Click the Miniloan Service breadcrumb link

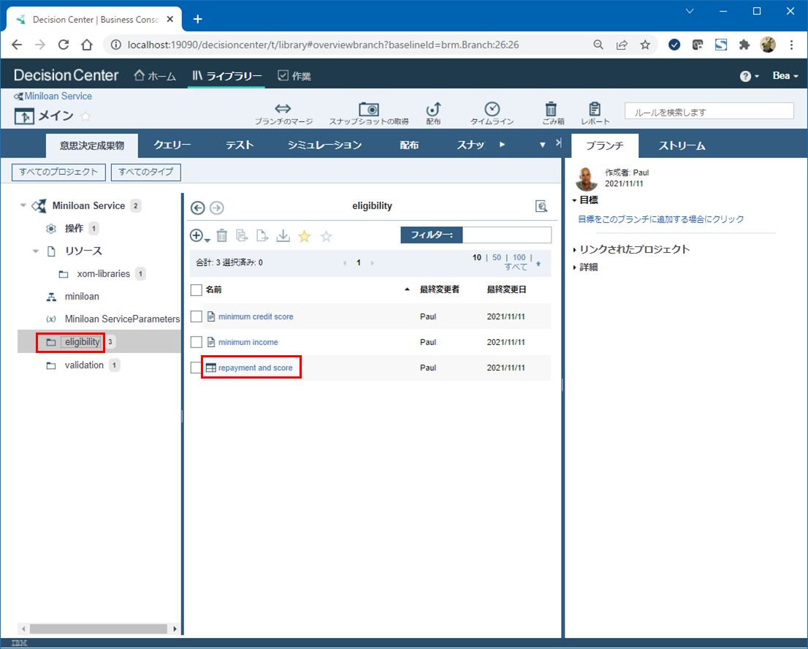pyautogui.click(x=58, y=96)
